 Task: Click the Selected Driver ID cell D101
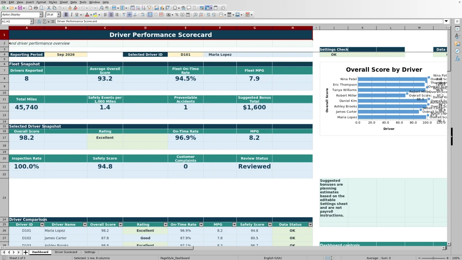click(x=186, y=55)
